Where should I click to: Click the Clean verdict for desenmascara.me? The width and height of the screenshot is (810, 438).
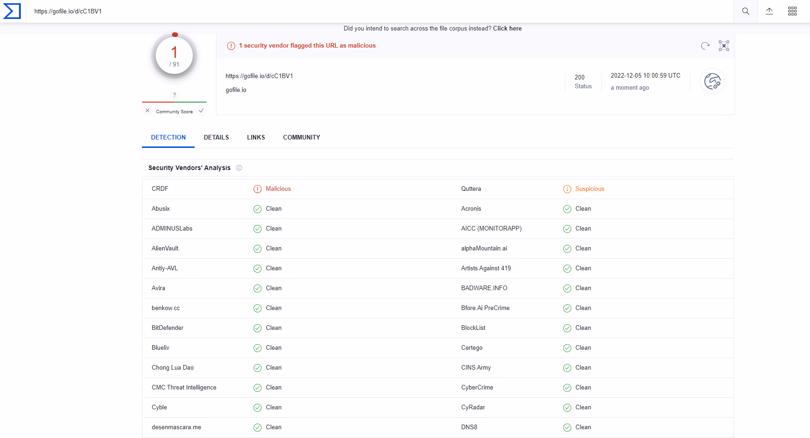pos(274,427)
